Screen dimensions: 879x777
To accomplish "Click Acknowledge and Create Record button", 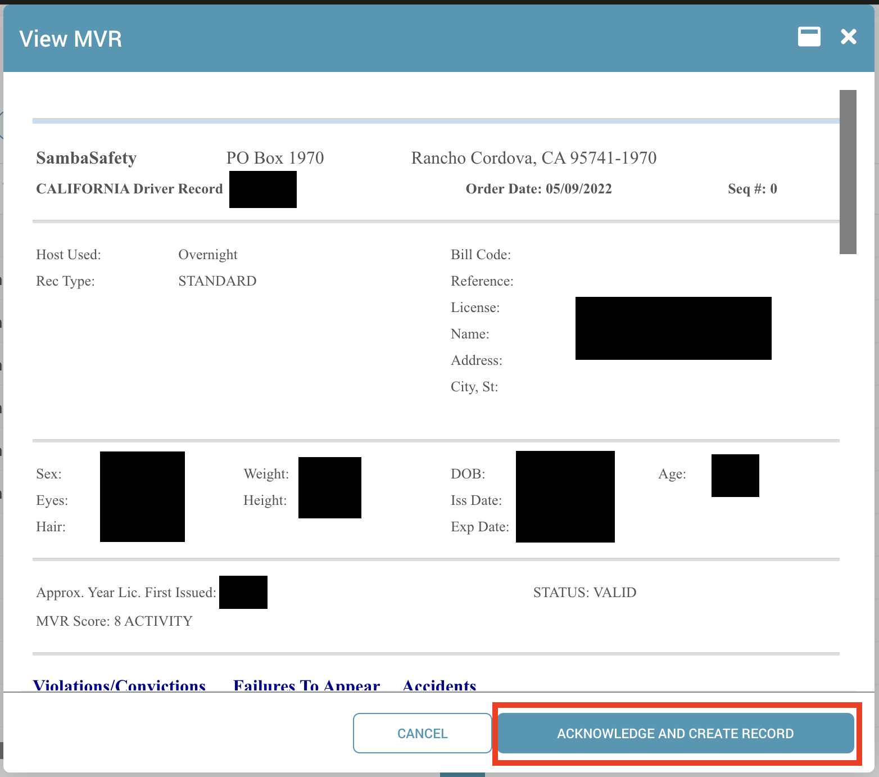I will click(675, 733).
